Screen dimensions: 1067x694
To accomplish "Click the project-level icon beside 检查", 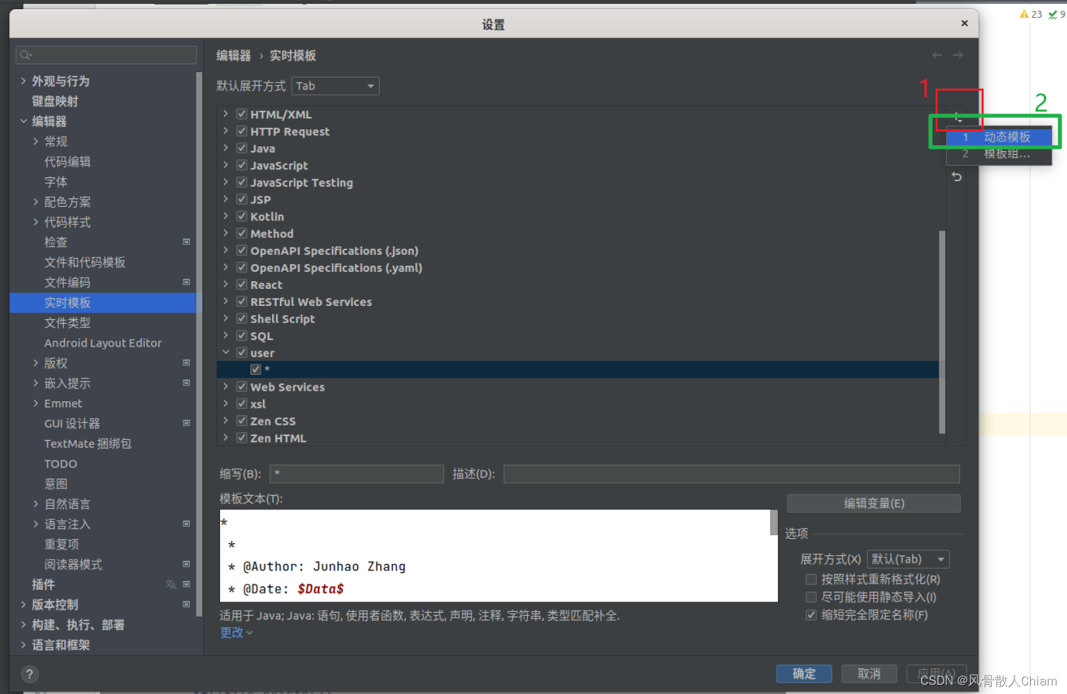I will pyautogui.click(x=187, y=242).
